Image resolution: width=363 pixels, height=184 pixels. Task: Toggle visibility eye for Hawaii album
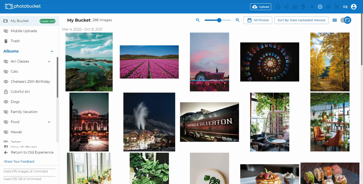(x=6, y=132)
